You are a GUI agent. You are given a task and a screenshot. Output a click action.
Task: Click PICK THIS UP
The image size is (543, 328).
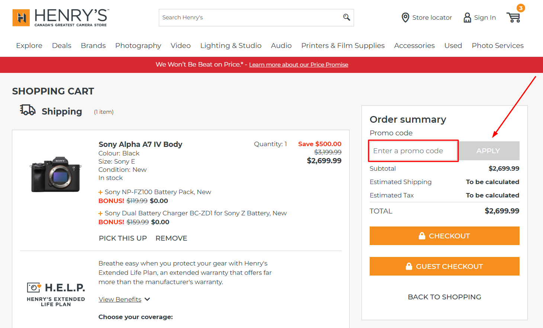123,238
